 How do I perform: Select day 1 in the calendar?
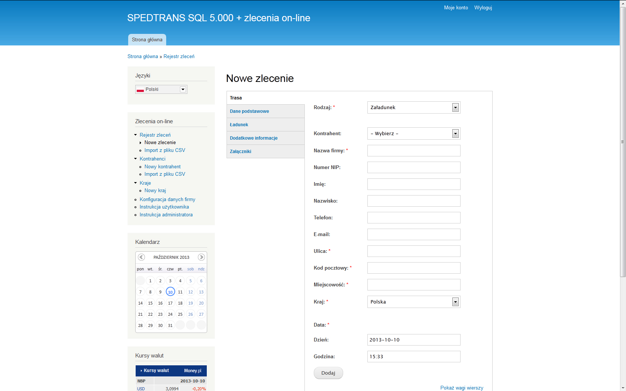[150, 281]
